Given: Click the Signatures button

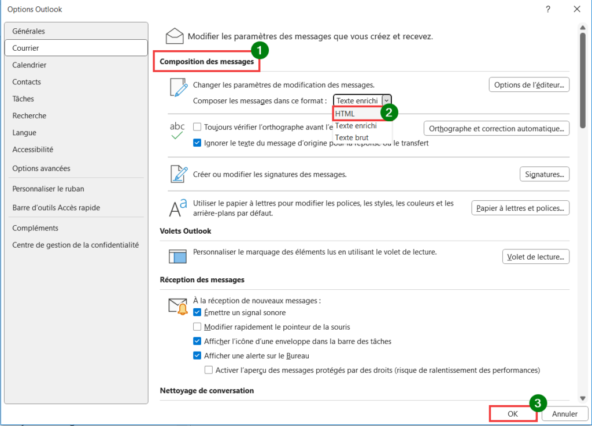Looking at the screenshot, I should [x=545, y=174].
